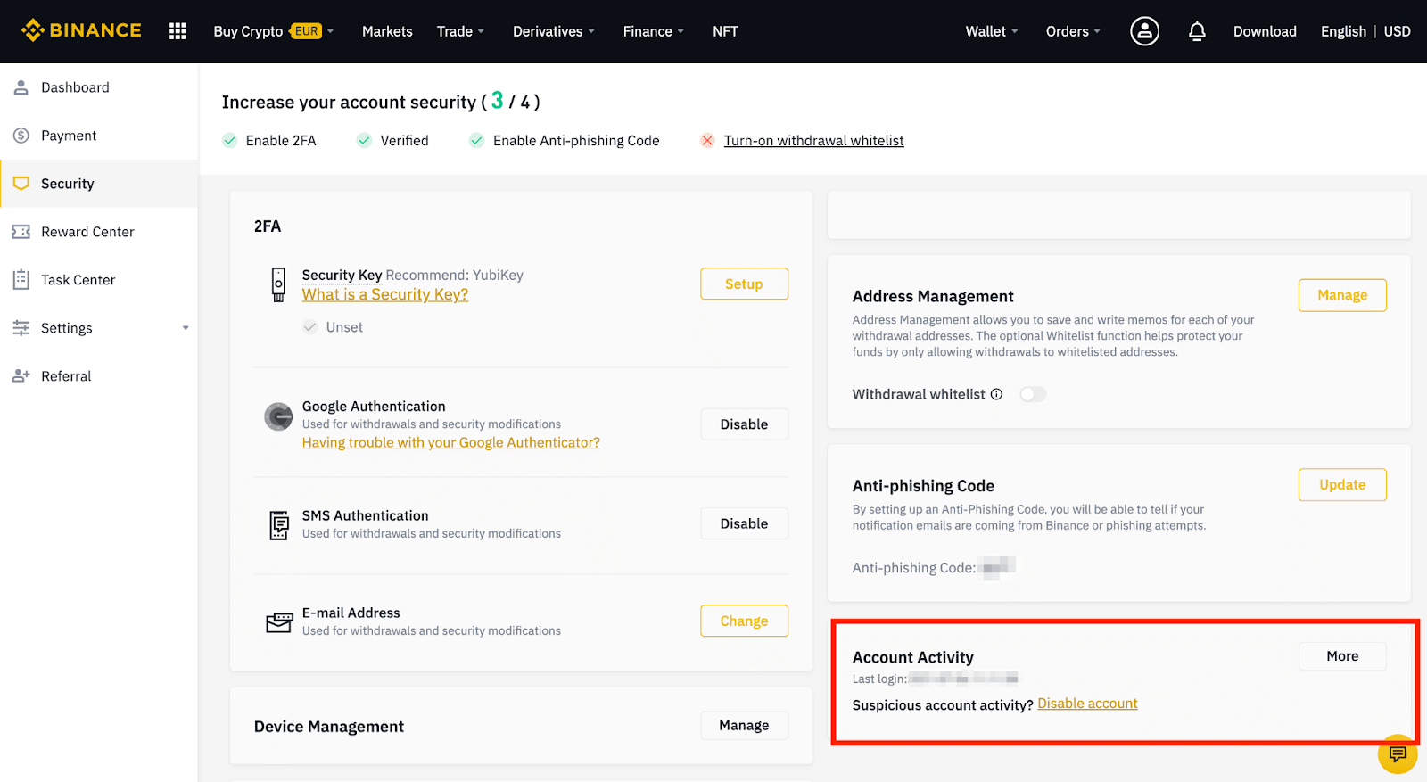Select Payment in the sidebar
Image resolution: width=1427 pixels, height=782 pixels.
[x=99, y=136]
